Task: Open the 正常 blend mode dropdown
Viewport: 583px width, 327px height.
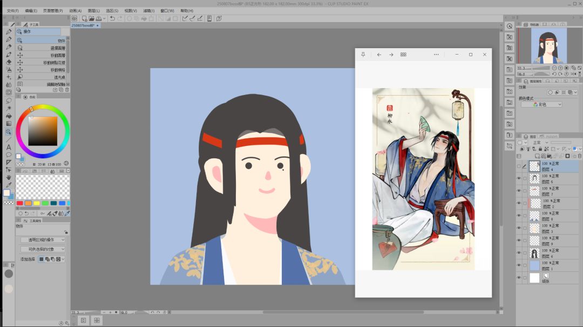Action: 540,143
